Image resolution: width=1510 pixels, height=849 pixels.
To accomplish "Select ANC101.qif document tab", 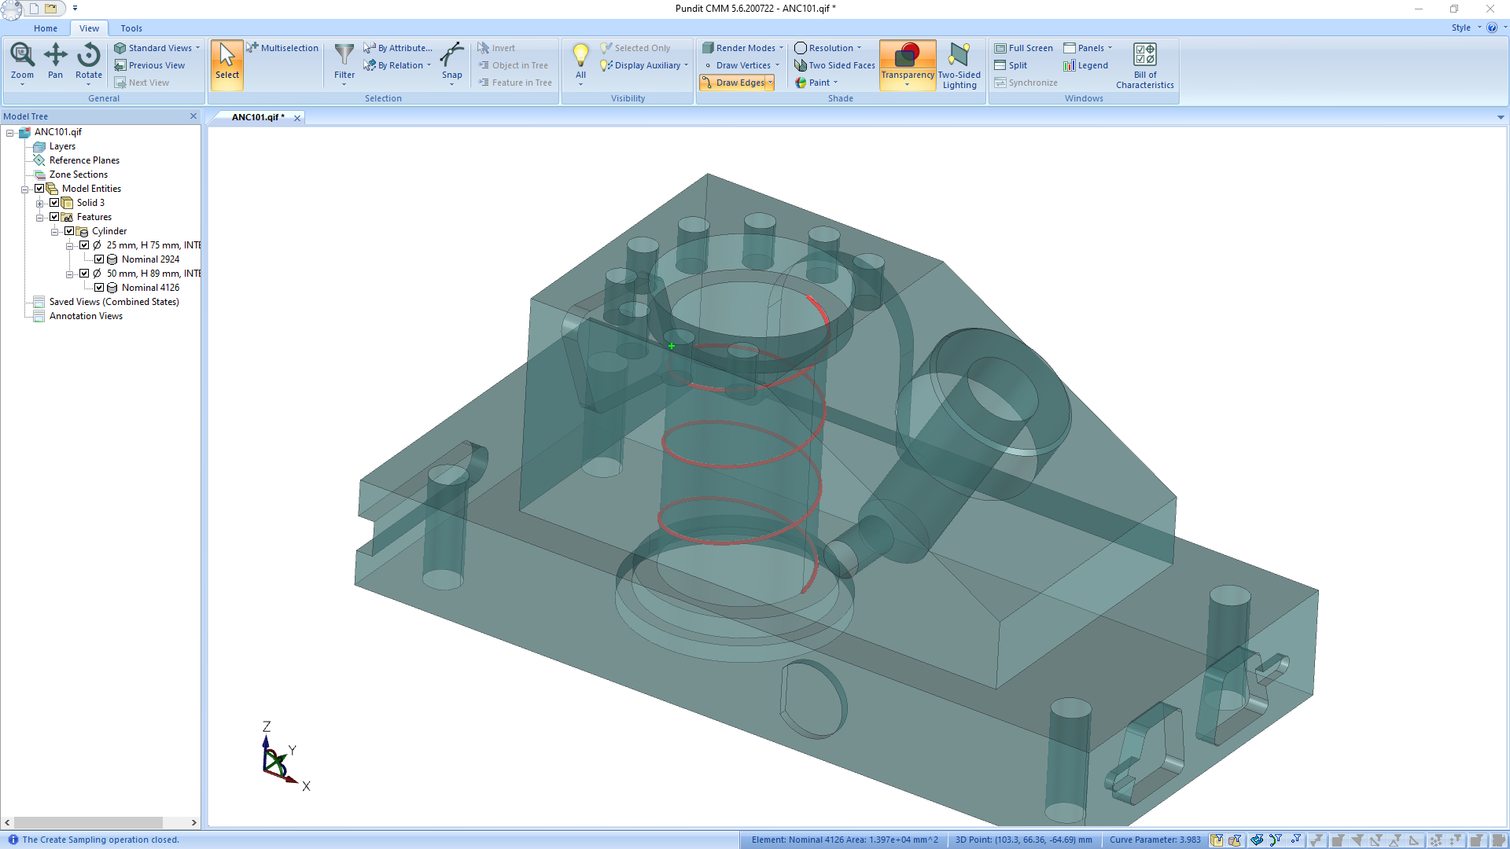I will [x=257, y=117].
